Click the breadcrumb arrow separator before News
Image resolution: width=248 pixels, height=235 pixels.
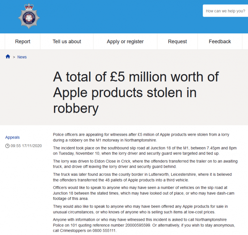[x=14, y=57]
